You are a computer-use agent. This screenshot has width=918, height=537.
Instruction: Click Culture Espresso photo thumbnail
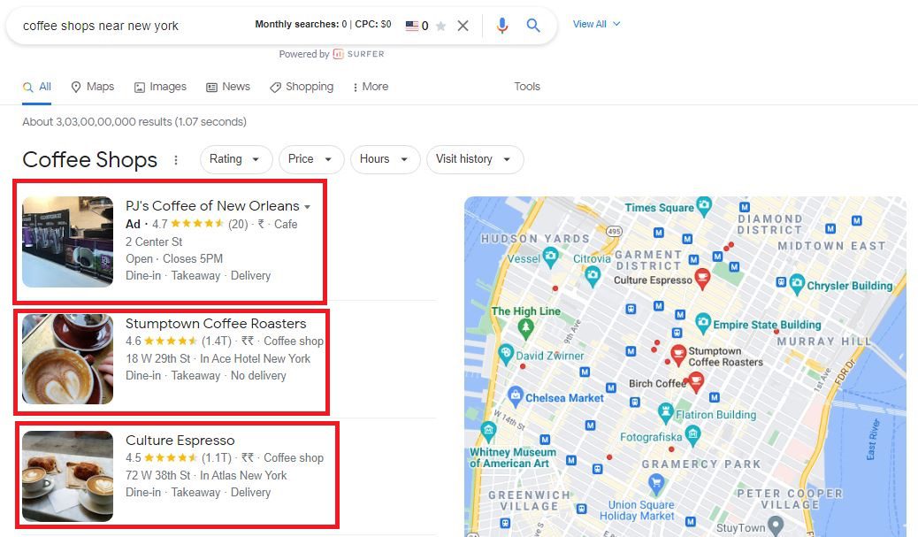[67, 475]
